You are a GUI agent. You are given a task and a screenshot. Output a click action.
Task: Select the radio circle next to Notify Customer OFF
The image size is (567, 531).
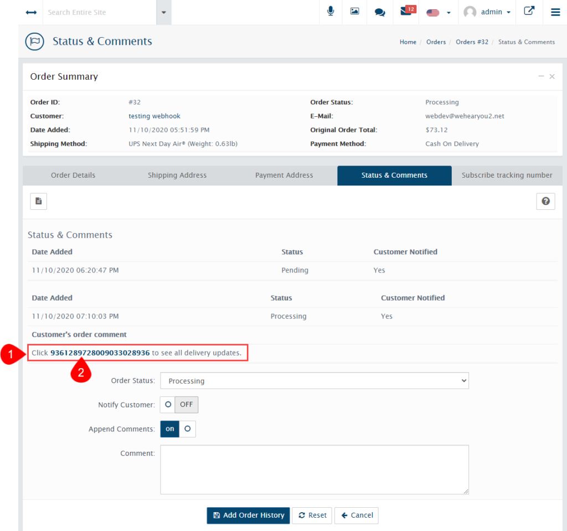click(167, 405)
